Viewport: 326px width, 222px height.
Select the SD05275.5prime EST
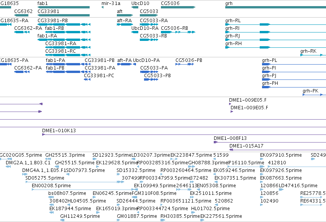click(x=75, y=182)
